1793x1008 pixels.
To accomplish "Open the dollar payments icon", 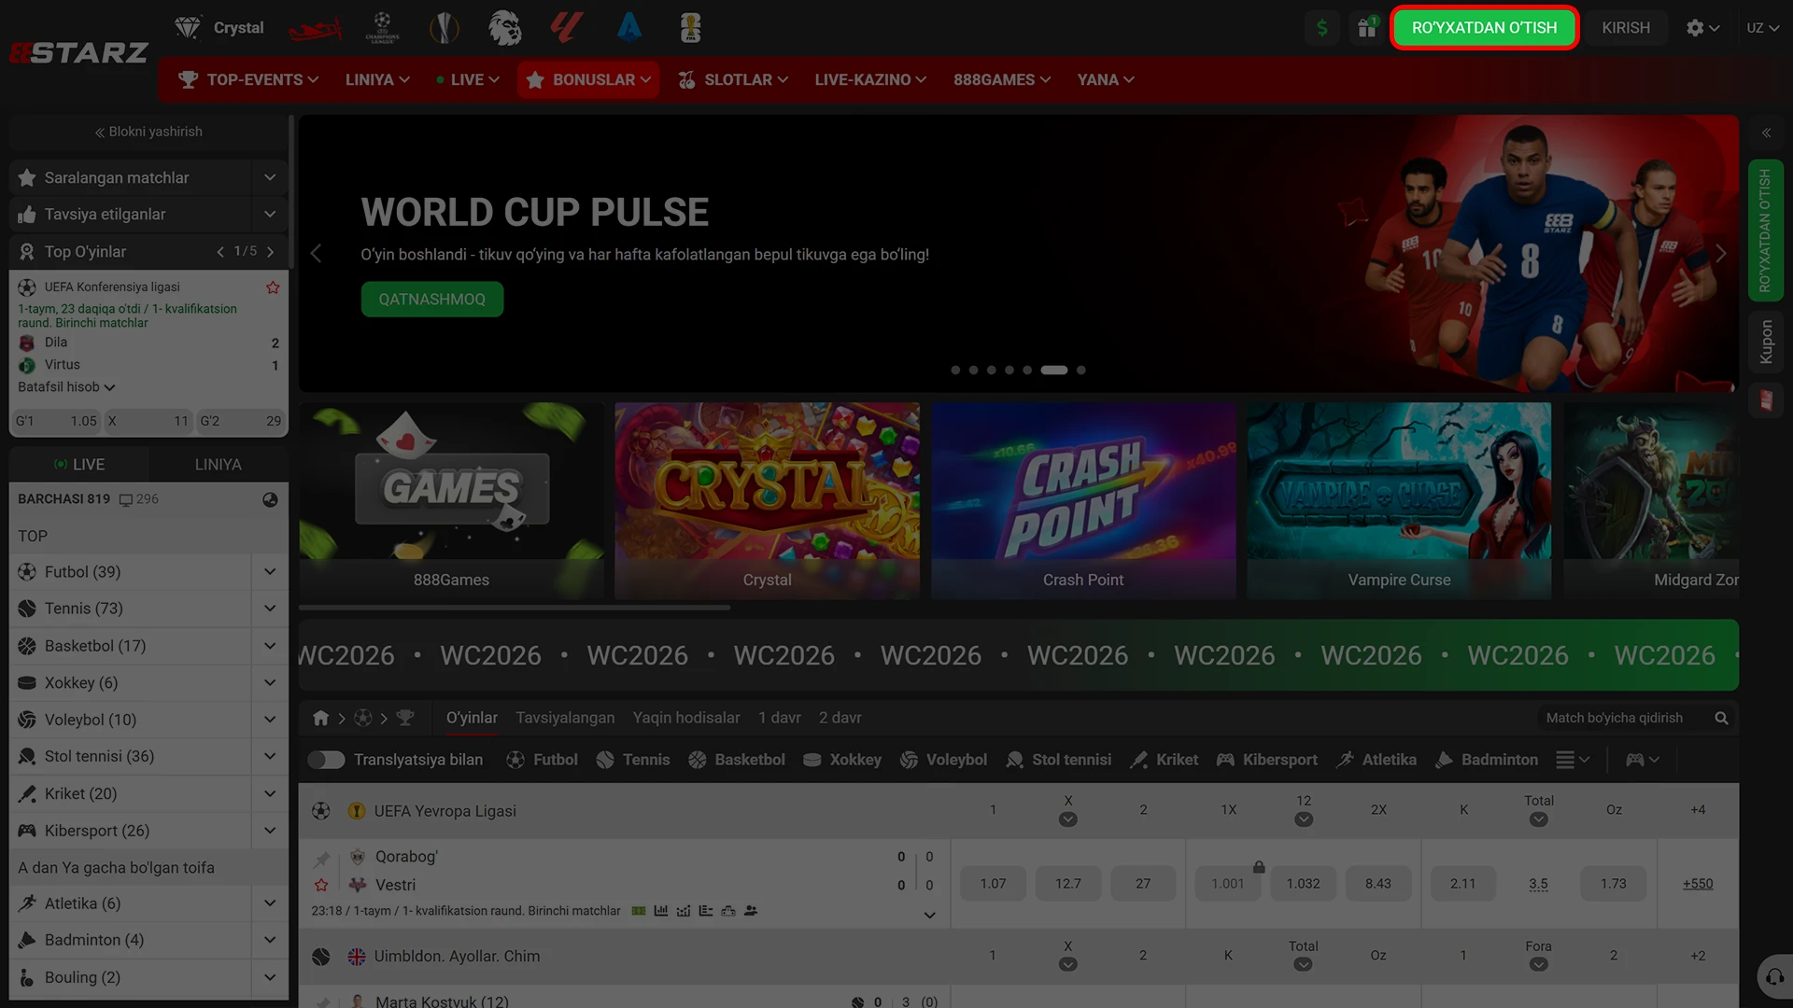I will pyautogui.click(x=1321, y=28).
